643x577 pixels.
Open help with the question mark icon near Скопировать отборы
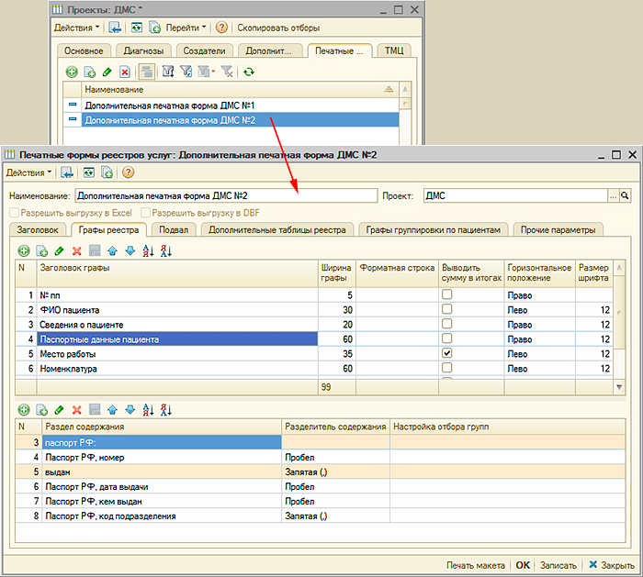pyautogui.click(x=221, y=28)
